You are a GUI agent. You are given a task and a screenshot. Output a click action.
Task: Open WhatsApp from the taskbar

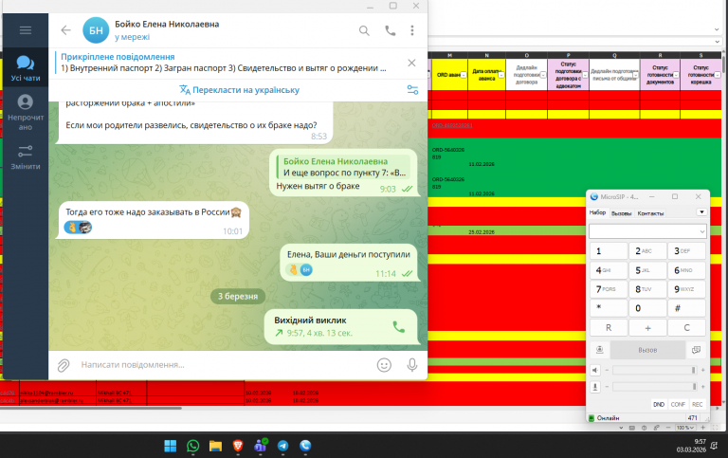pyautogui.click(x=192, y=446)
